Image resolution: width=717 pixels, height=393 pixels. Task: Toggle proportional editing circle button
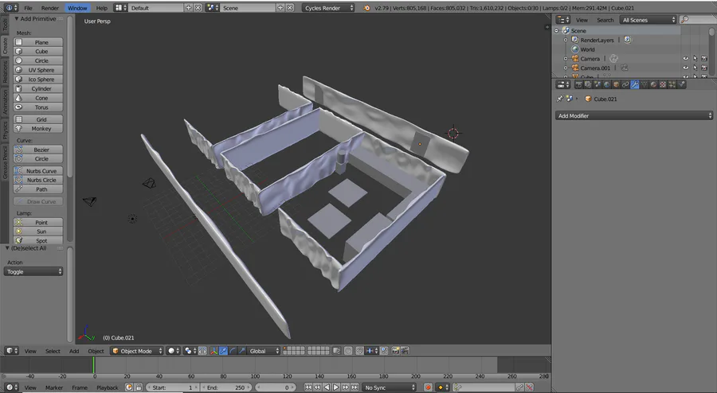coord(348,351)
